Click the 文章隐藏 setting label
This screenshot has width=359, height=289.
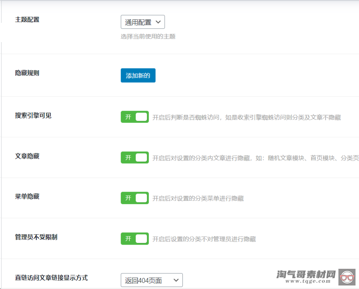[x=27, y=156]
